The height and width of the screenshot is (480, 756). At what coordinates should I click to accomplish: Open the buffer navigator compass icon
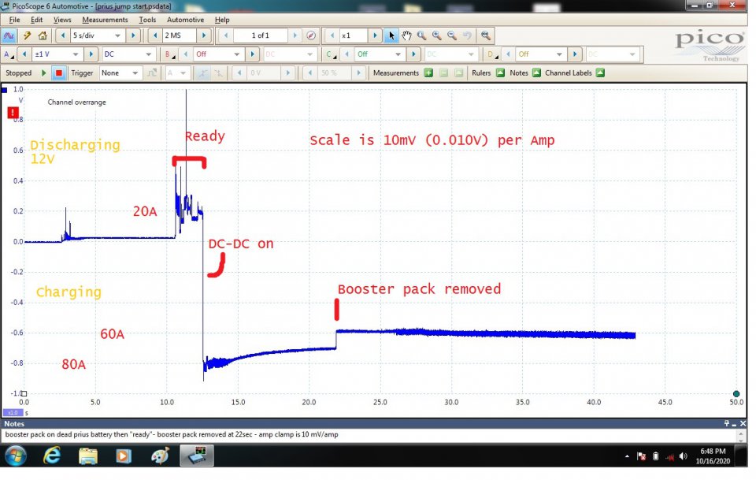311,35
